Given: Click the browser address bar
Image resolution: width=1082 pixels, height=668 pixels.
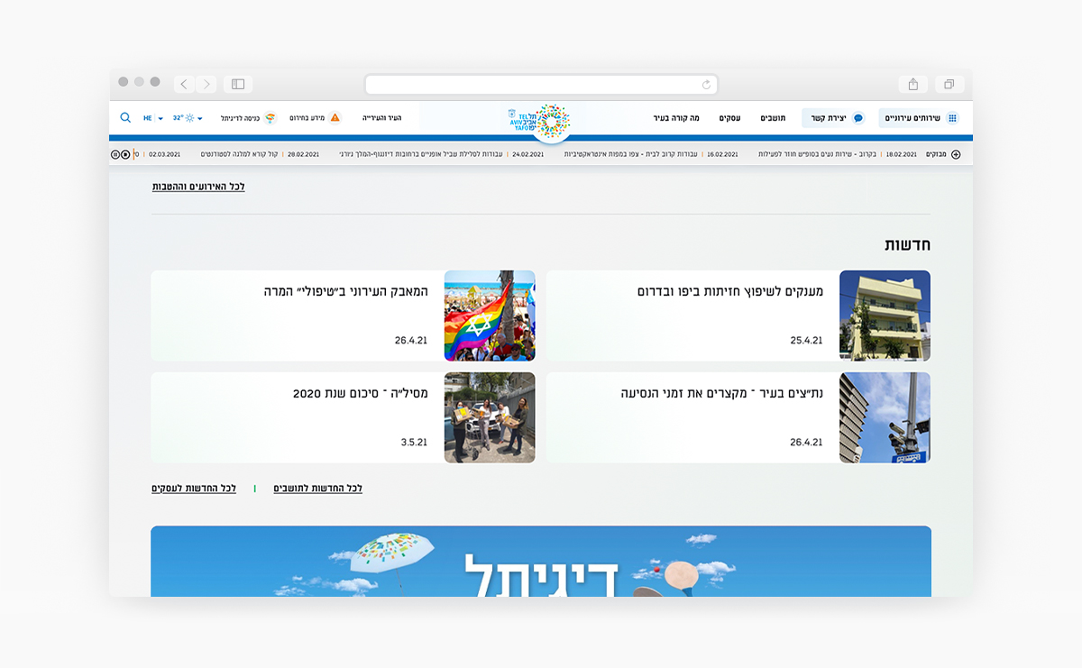Looking at the screenshot, I should [541, 84].
